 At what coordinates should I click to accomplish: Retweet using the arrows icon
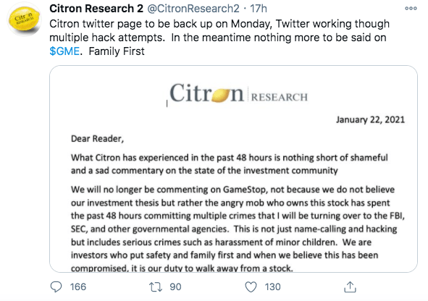point(156,287)
